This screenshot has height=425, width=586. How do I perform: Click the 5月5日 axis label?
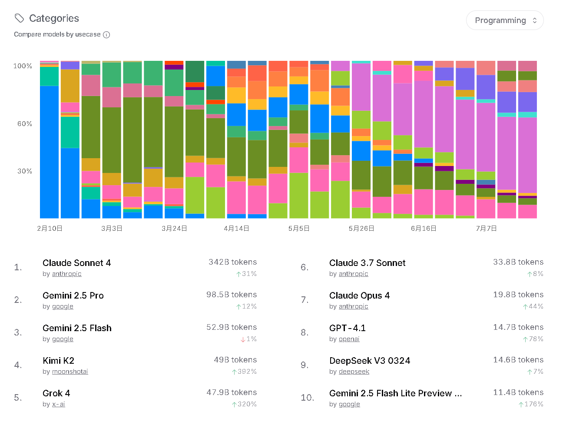(x=299, y=229)
